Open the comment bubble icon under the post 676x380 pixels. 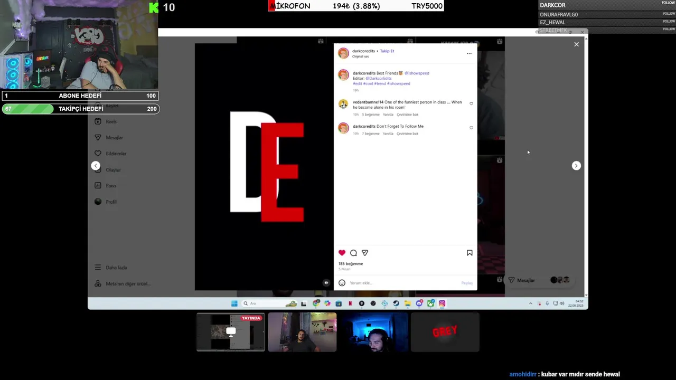(x=353, y=253)
